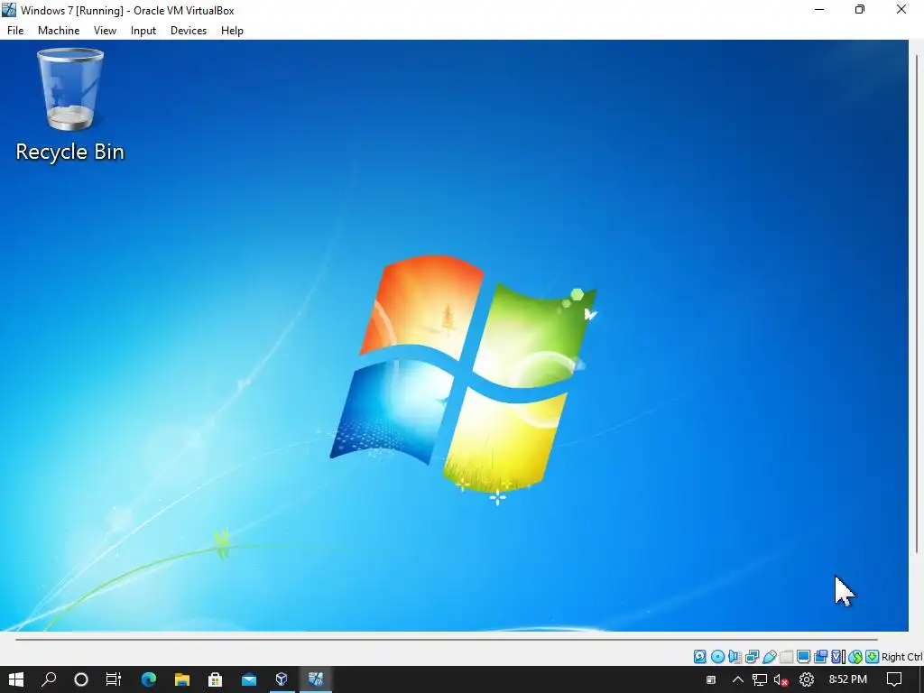Click the optical drive status icon

click(x=717, y=657)
